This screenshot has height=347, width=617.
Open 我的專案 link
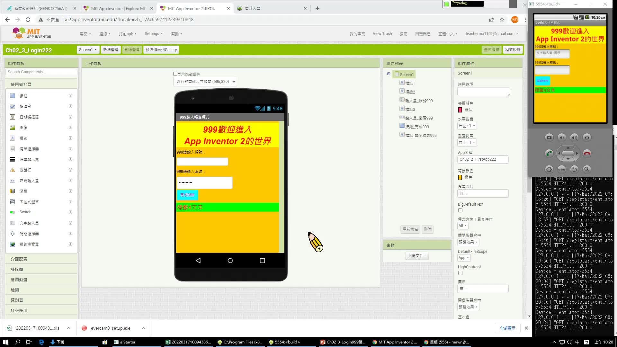357,34
